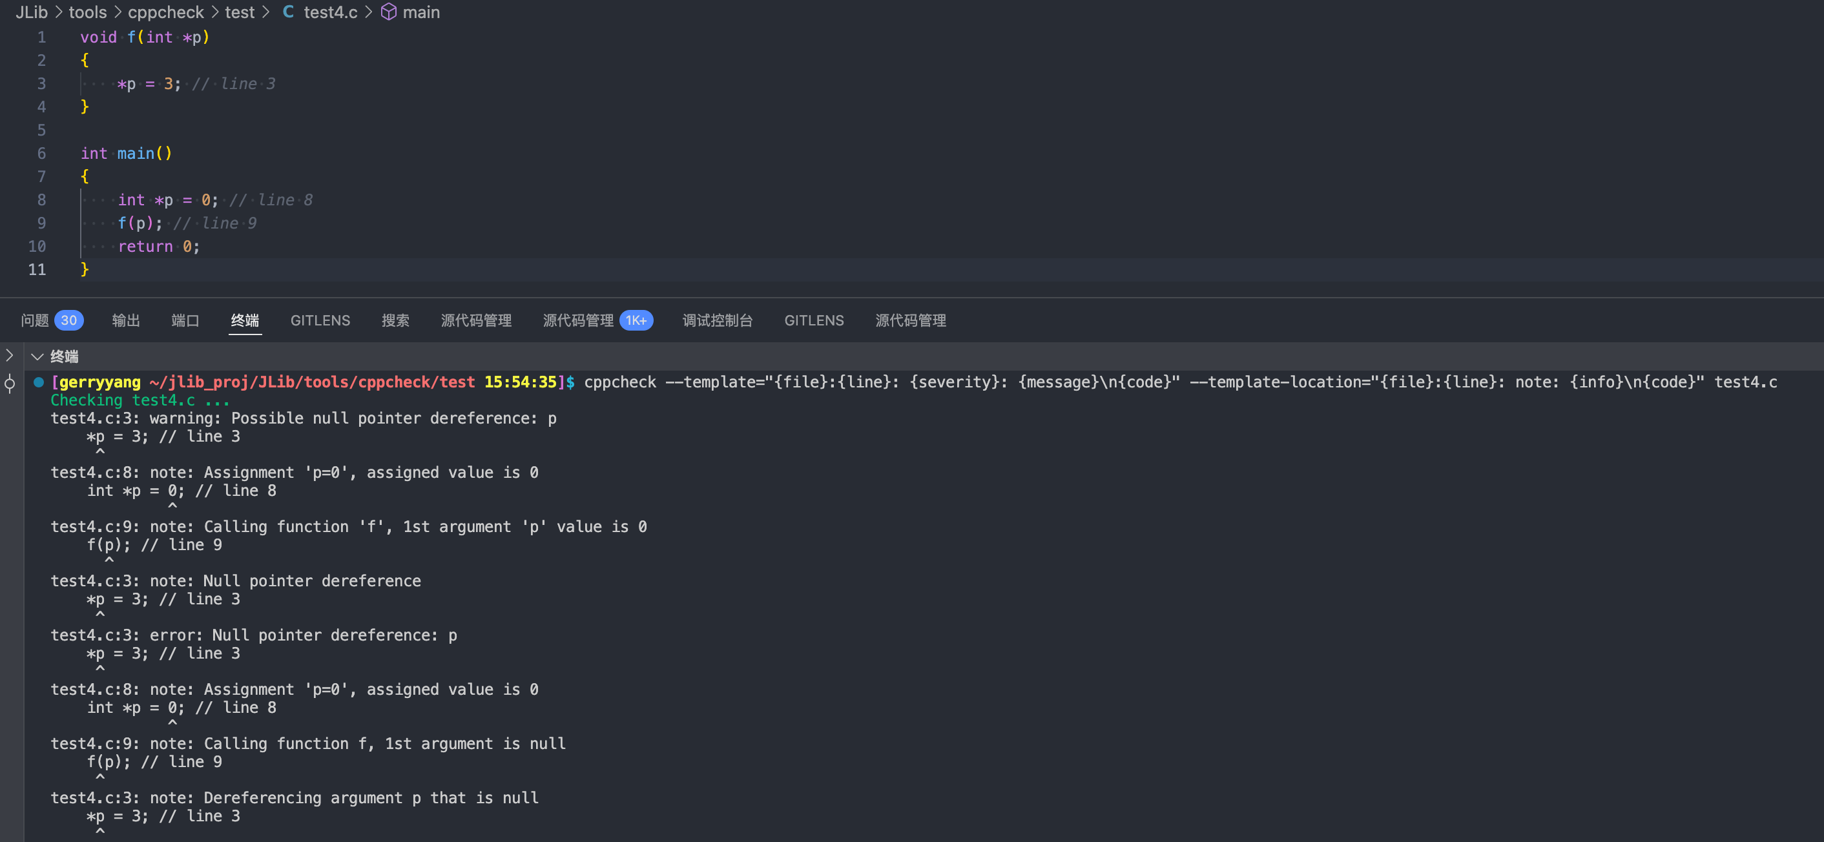This screenshot has height=842, width=1824.
Task: Open the cppcheck folder breadcrumb
Action: coord(166,12)
